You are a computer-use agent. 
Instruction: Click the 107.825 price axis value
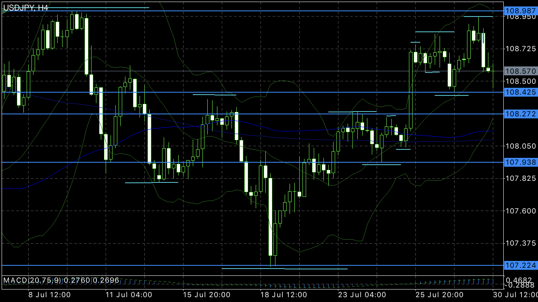[x=521, y=178]
